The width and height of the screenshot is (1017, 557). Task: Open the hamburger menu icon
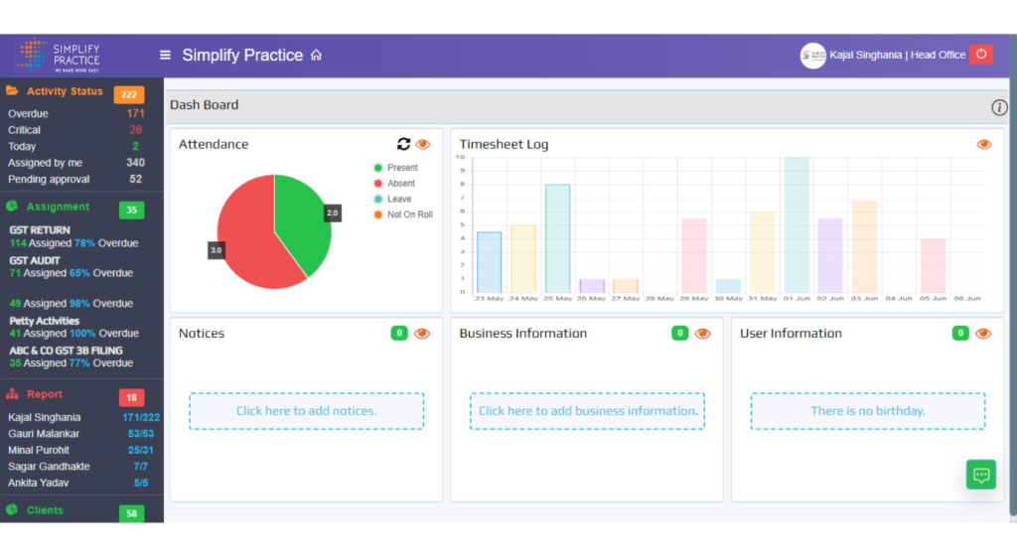(166, 56)
